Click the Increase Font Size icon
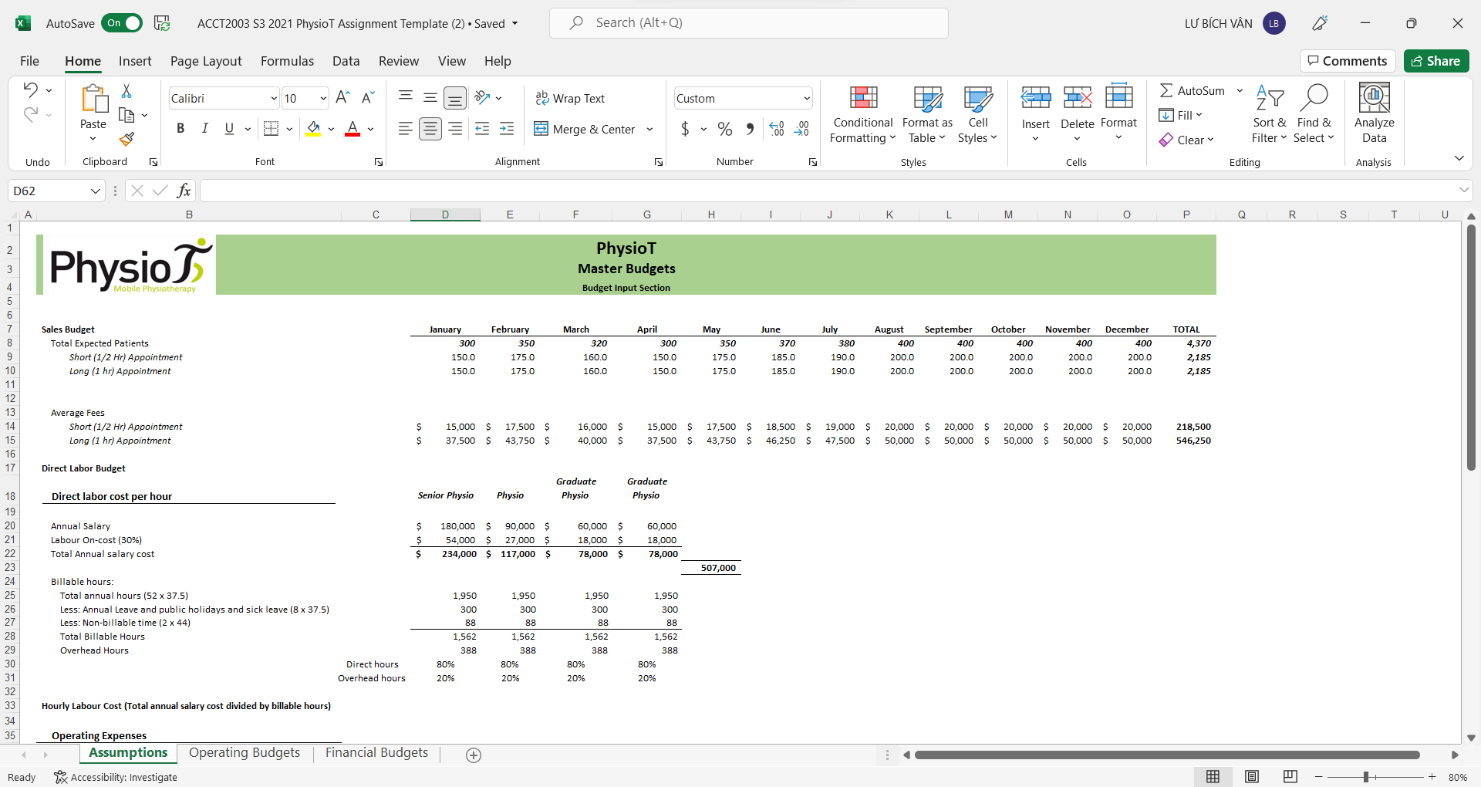Screen dimensions: 1481x787 (x=343, y=97)
